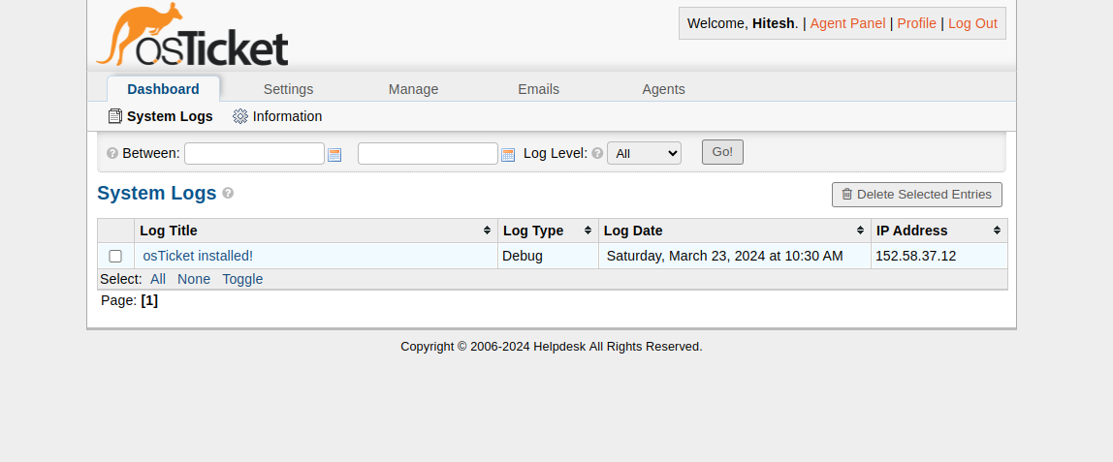1113x462 pixels.
Task: Click help icon beside Log Level label
Action: pos(597,154)
